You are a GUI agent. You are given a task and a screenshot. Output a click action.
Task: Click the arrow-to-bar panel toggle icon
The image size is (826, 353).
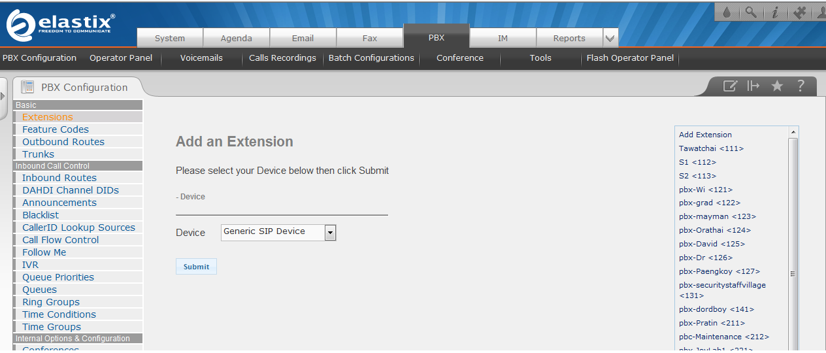[x=753, y=86]
